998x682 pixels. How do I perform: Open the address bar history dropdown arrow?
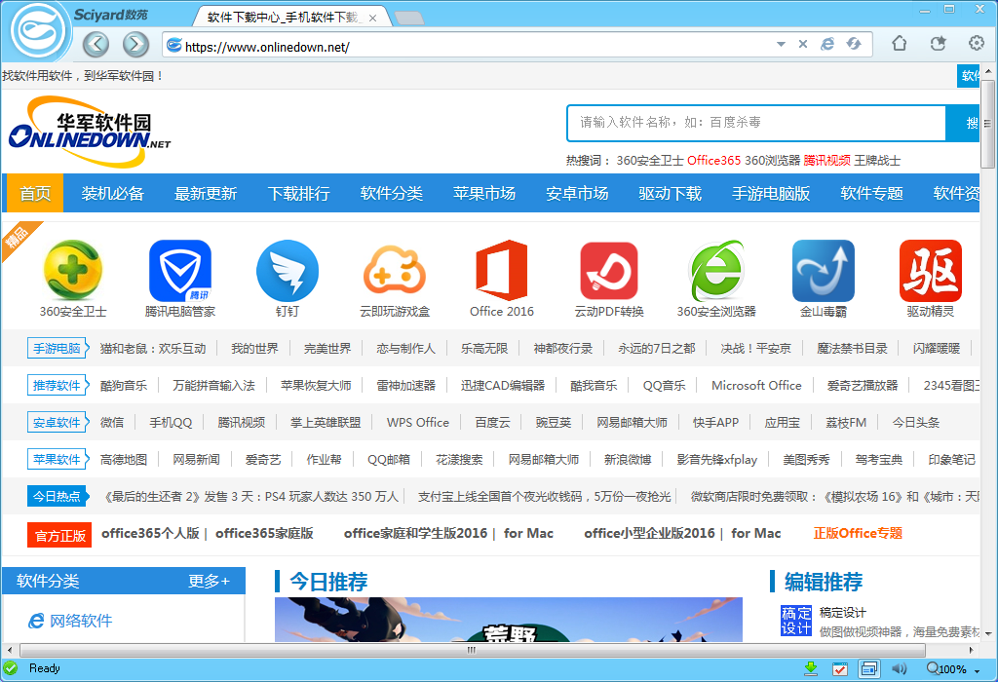[x=780, y=44]
